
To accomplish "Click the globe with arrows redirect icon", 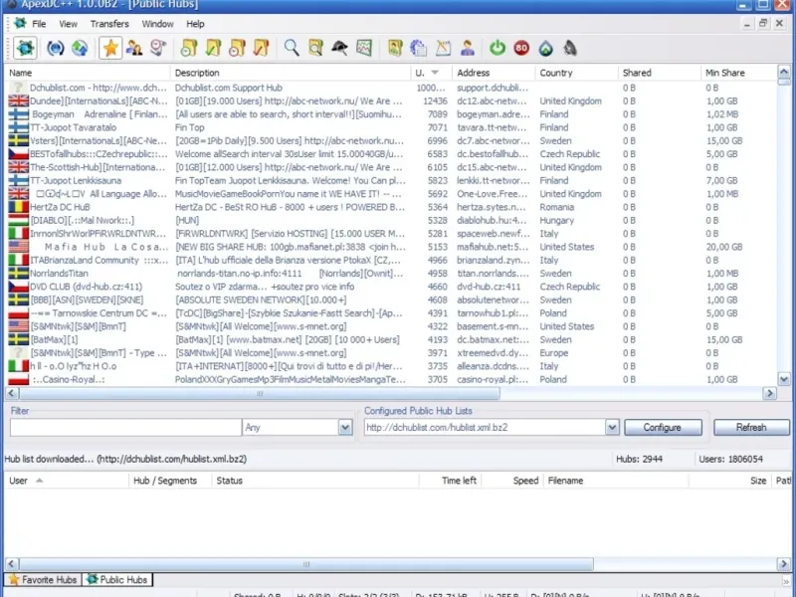I will (x=80, y=48).
